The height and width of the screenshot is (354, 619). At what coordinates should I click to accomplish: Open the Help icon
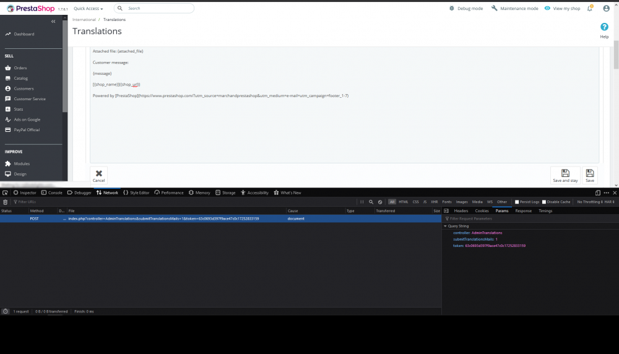tap(604, 27)
